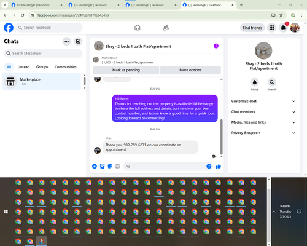Open Shay listing thumbnail in side panel
This screenshot has height=246, width=307.
click(x=263, y=50)
